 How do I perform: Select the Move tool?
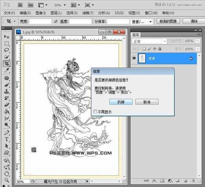pyautogui.click(x=6, y=37)
